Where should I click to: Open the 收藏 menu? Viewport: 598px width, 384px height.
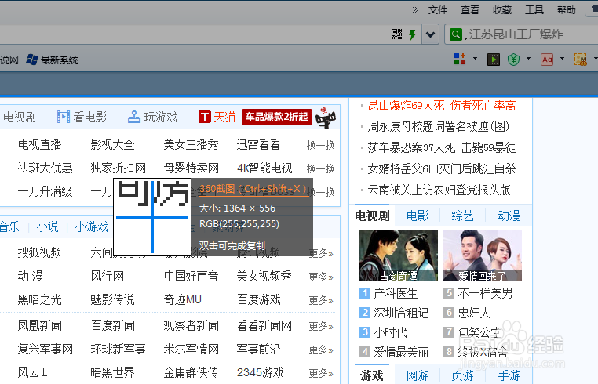coord(502,10)
